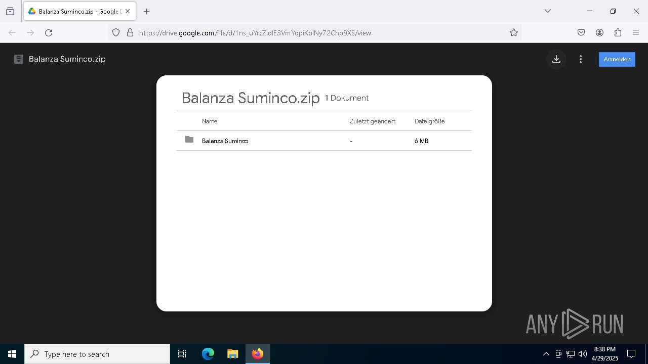
Task: Save page to Pocket
Action: pos(581,33)
